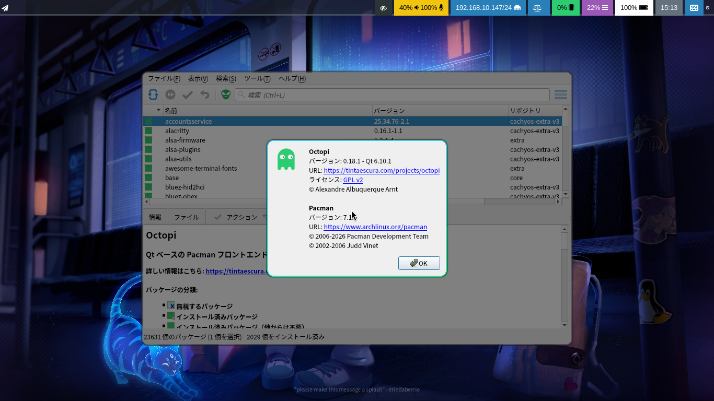
Task: Click the sort arrow in the status column header
Action: point(158,110)
